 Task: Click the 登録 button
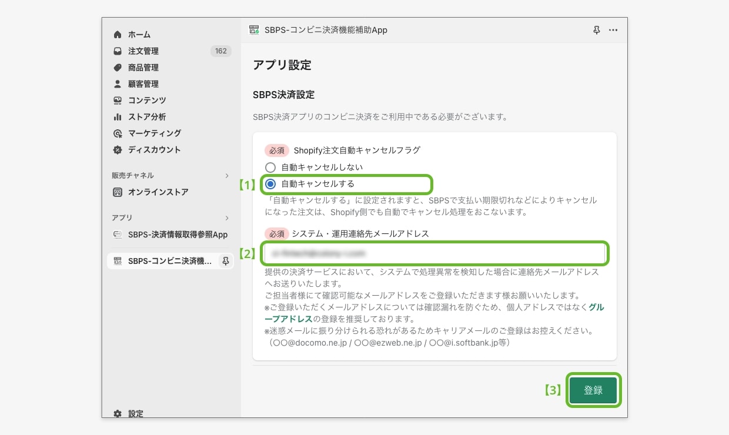pyautogui.click(x=593, y=390)
